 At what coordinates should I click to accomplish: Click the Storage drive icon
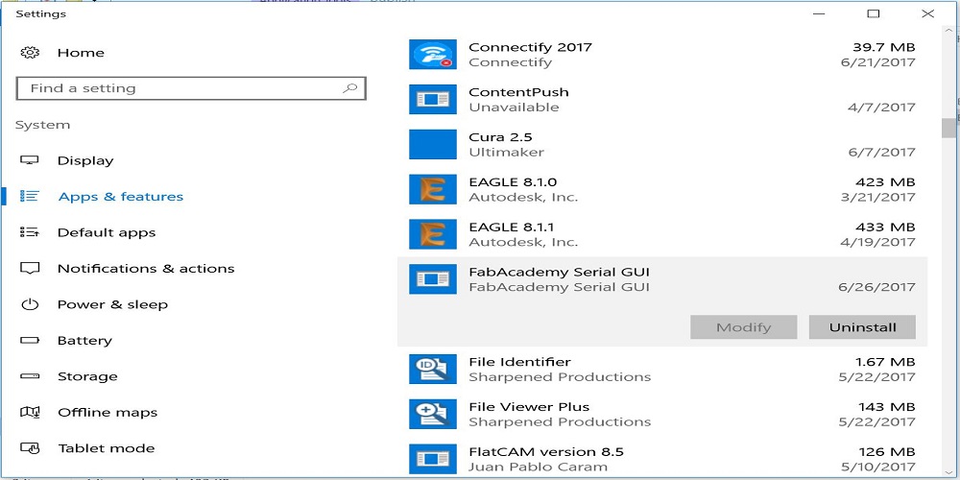coord(30,376)
